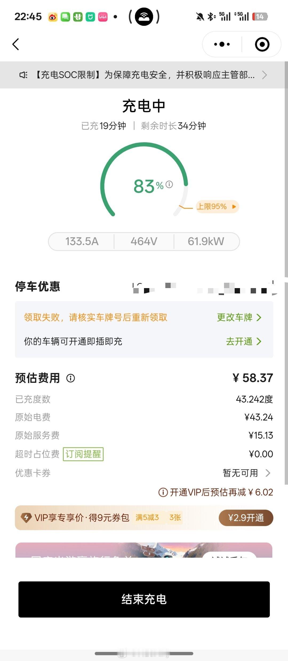Tap 更改车牌 link

pyautogui.click(x=239, y=317)
